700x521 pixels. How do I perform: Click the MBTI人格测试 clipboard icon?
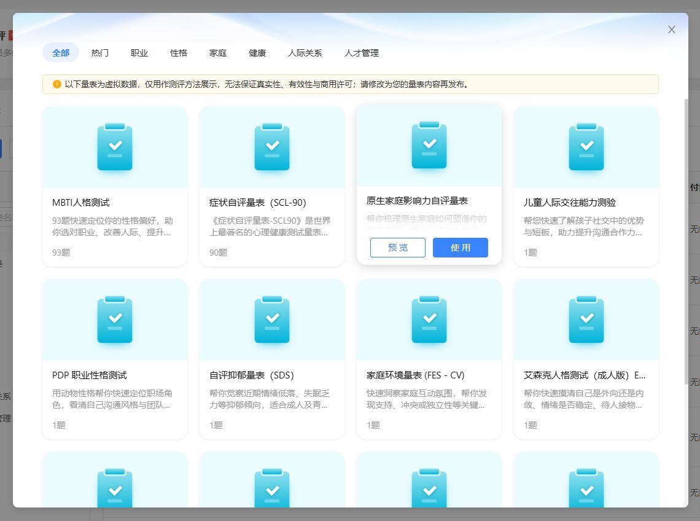pyautogui.click(x=115, y=147)
